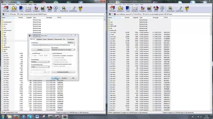
Task: Click Testen icon in left window toolbar
Action: (21, 9)
